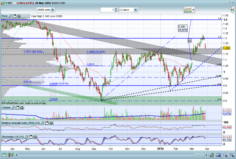Click the Relative strength index (RSI) (14) label
Image resolution: width=236 pixels, height=159 pixels.
tap(21, 123)
